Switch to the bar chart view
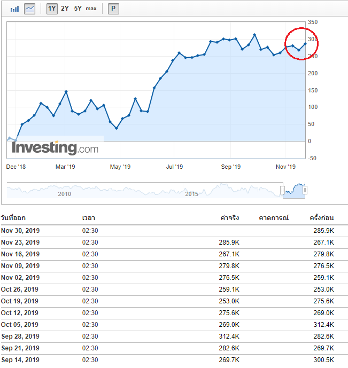Image resolution: width=348 pixels, height=368 pixels. (14, 9)
